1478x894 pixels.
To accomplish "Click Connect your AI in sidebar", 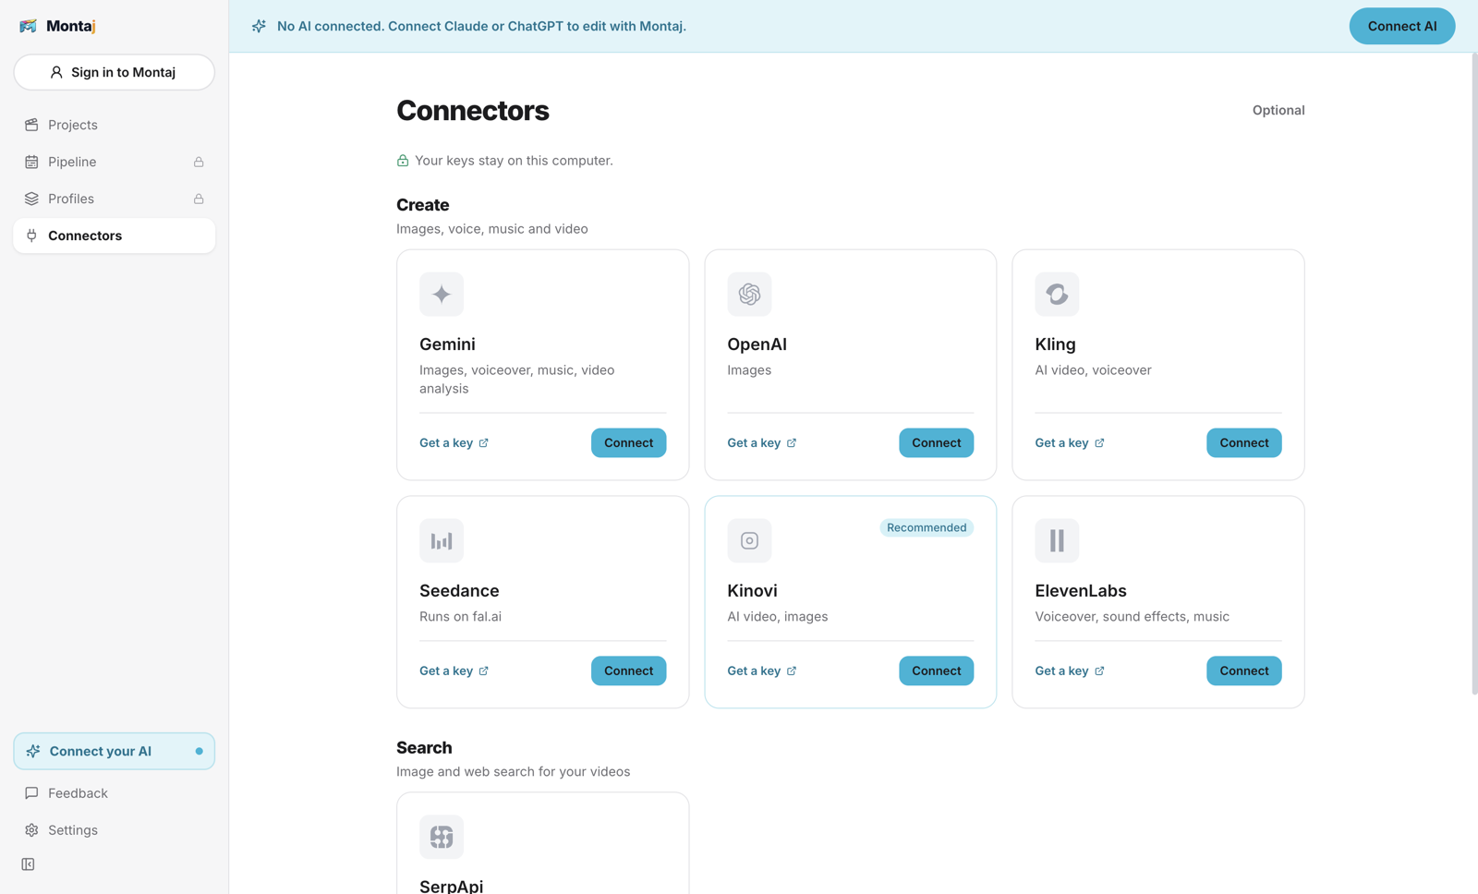I will pyautogui.click(x=115, y=751).
